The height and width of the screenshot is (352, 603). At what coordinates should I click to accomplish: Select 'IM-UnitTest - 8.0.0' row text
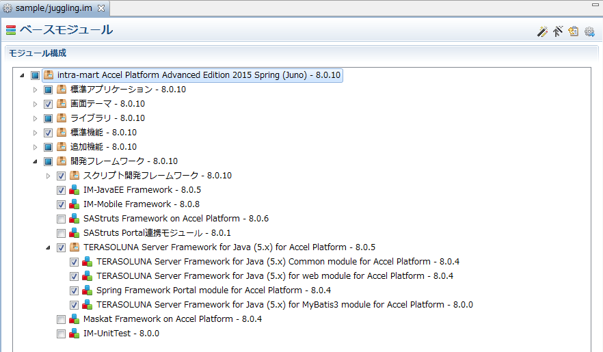[121, 333]
